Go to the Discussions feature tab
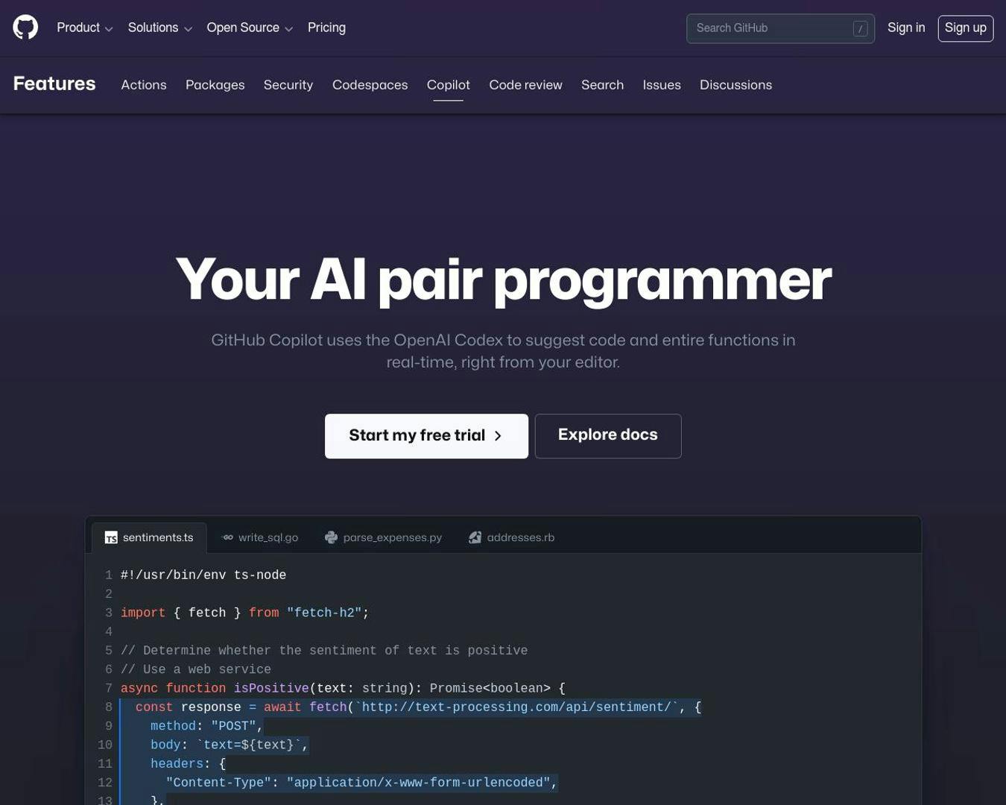 735,85
